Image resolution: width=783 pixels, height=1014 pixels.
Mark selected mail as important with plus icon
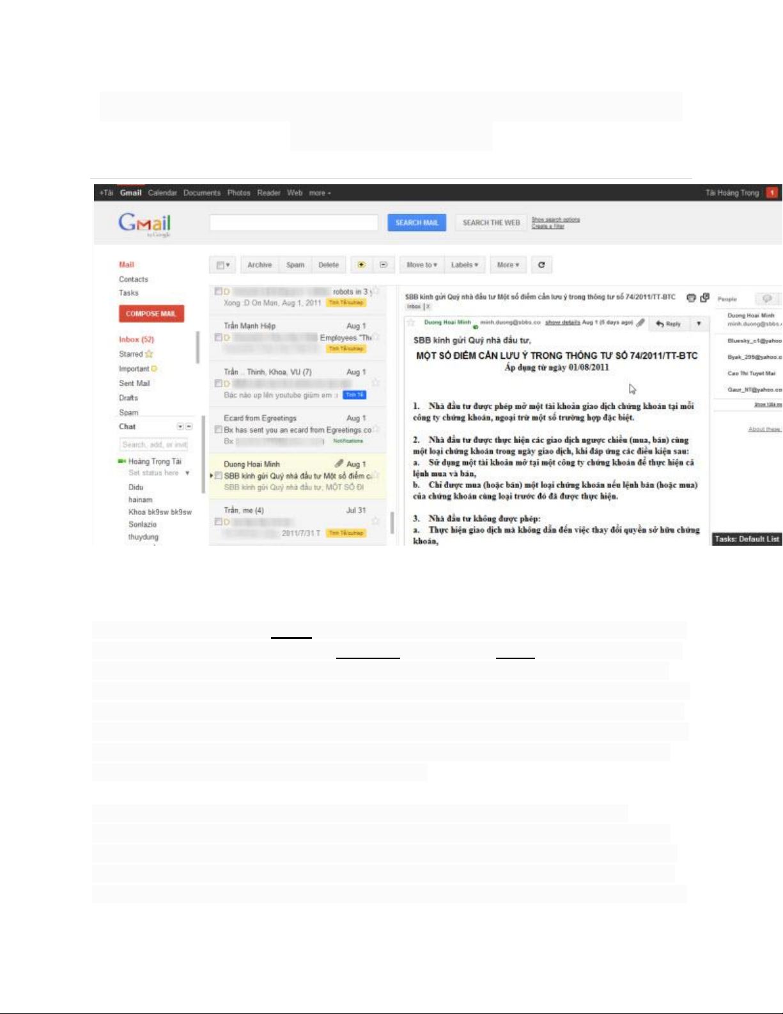point(361,265)
